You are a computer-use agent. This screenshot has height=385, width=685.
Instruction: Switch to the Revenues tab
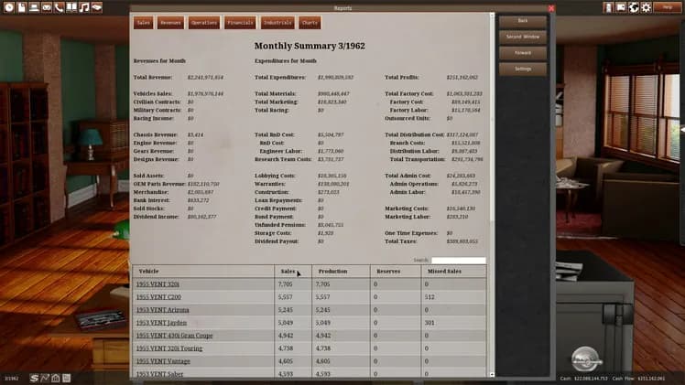[x=170, y=23]
